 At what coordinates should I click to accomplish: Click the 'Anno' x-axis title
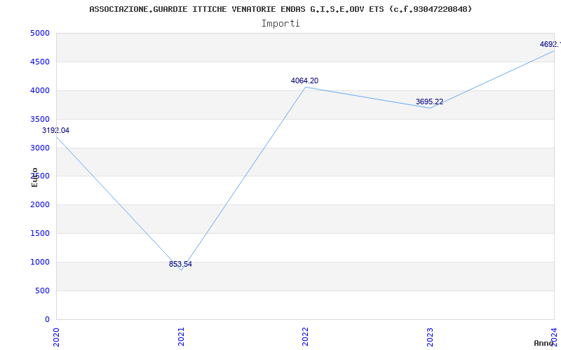544,343
